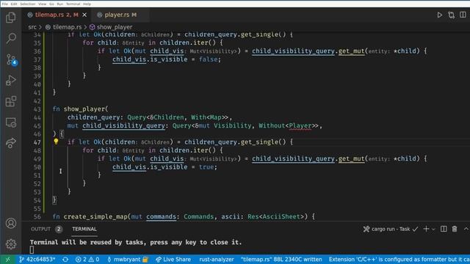Maximize panel with chevron up

click(466, 229)
